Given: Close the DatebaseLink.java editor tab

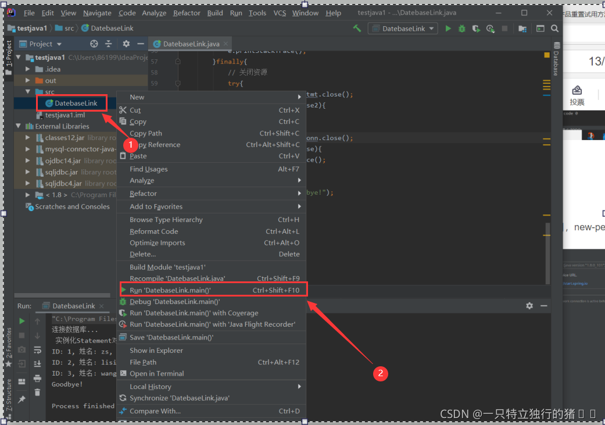Looking at the screenshot, I should point(225,44).
